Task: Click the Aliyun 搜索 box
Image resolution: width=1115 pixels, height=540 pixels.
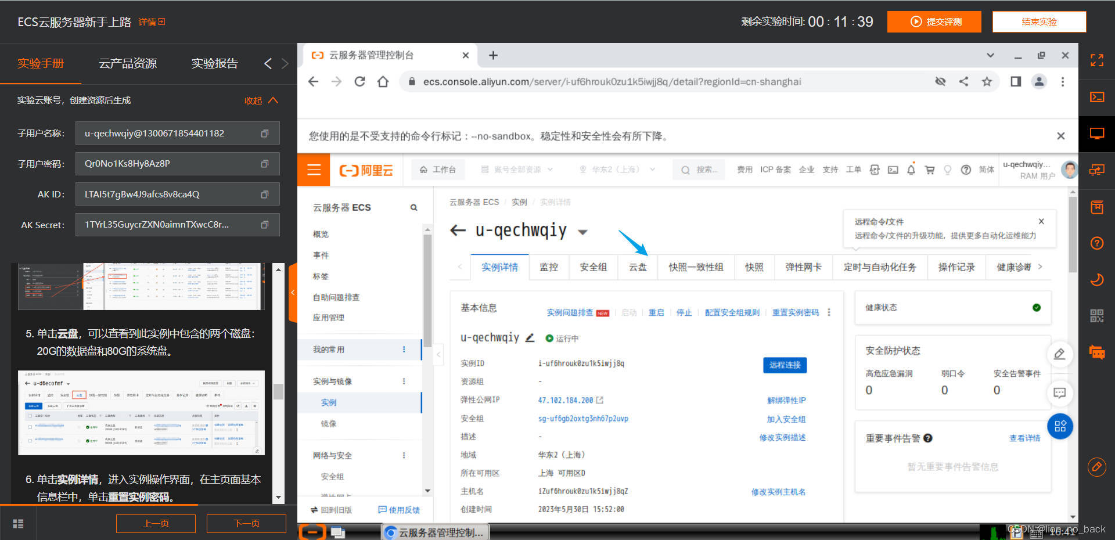Action: 699,170
